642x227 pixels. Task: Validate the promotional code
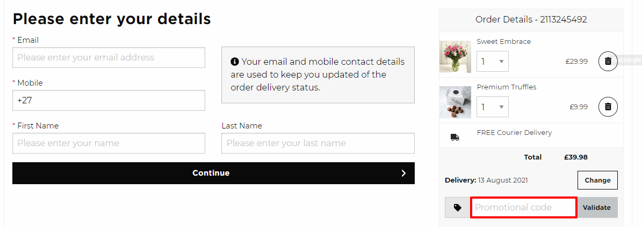(596, 207)
